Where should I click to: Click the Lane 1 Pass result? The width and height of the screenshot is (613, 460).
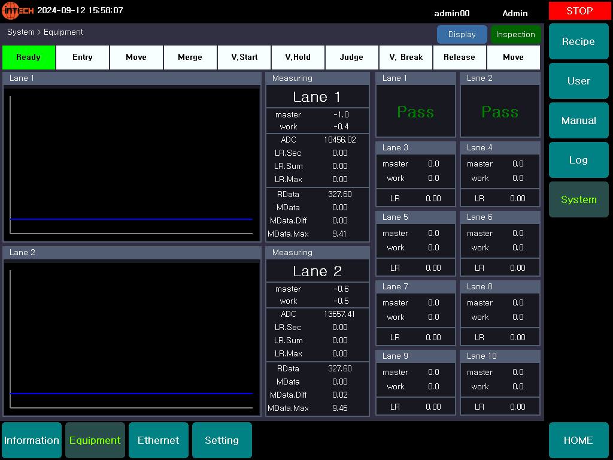[x=415, y=112]
